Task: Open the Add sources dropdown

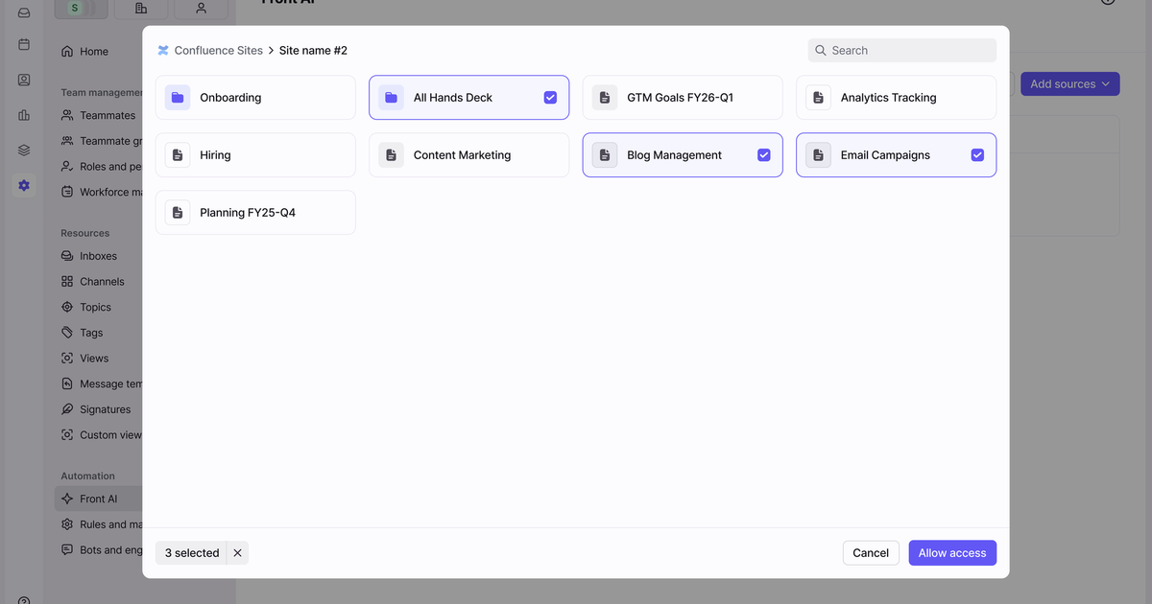Action: (x=1070, y=84)
